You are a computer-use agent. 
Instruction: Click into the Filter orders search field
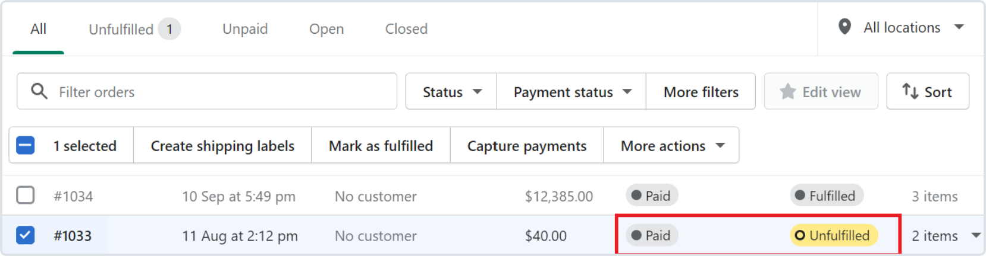207,91
